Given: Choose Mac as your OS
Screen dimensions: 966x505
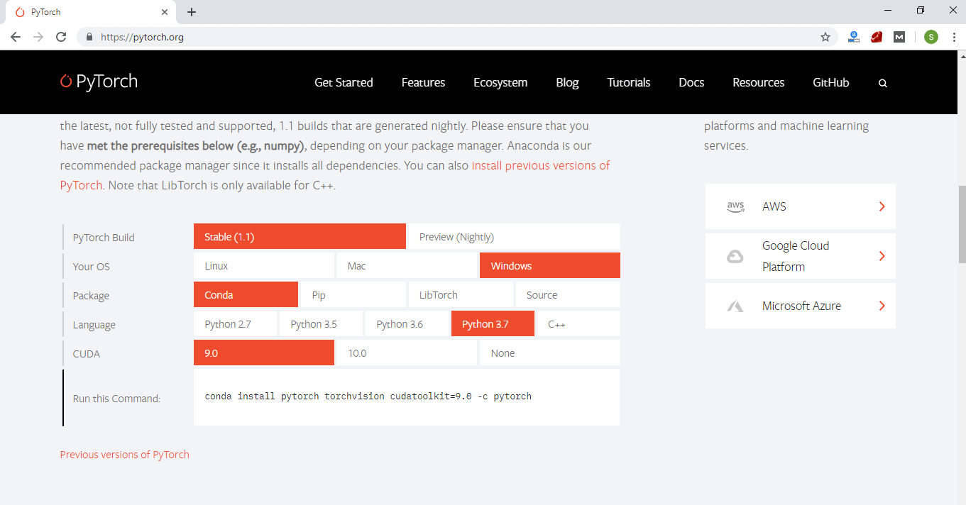Looking at the screenshot, I should pos(407,266).
